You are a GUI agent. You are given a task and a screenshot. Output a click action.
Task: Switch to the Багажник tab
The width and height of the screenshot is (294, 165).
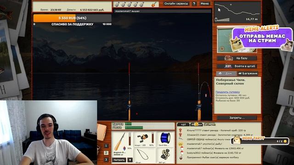pyautogui.click(x=248, y=73)
